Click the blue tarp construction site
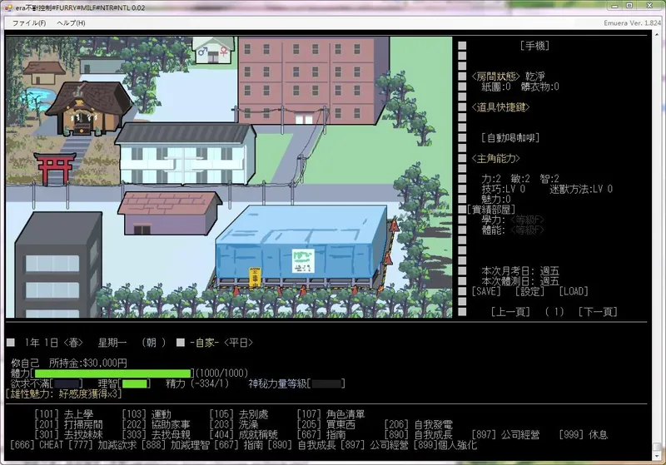Image resolution: width=666 pixels, height=465 pixels. 301,246
